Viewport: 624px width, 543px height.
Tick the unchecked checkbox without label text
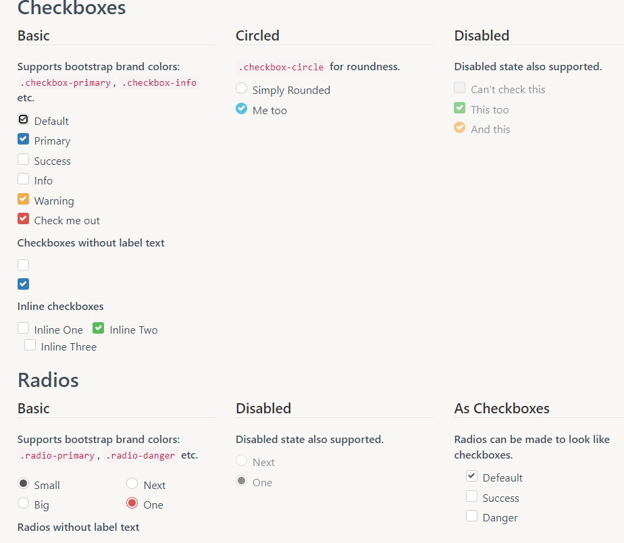24,265
